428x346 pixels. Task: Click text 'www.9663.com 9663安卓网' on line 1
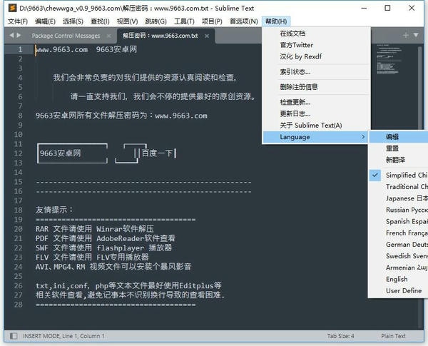[86, 49]
